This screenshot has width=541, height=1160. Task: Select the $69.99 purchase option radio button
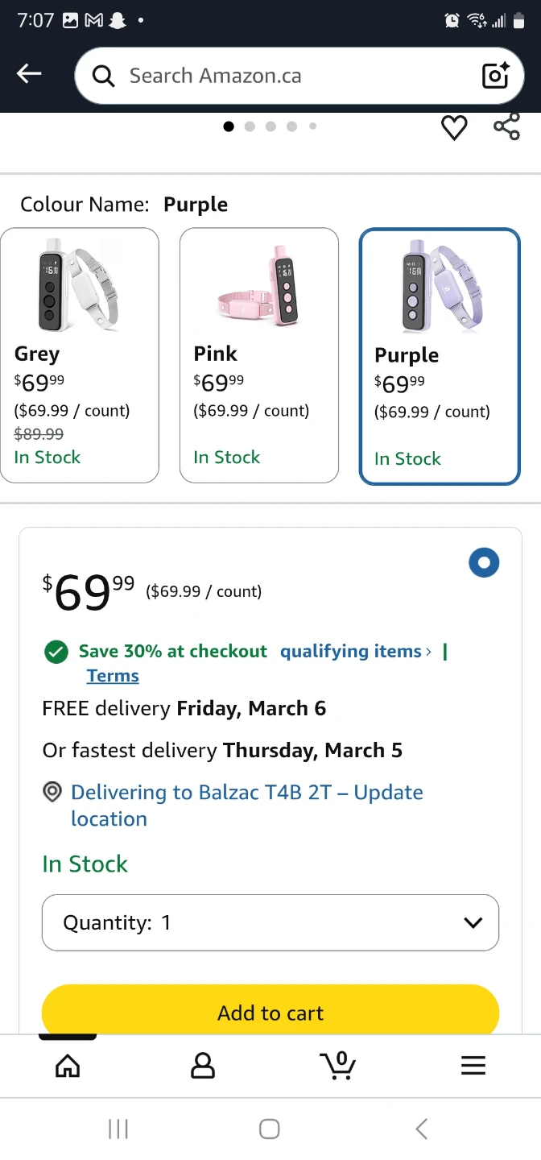pyautogui.click(x=484, y=563)
